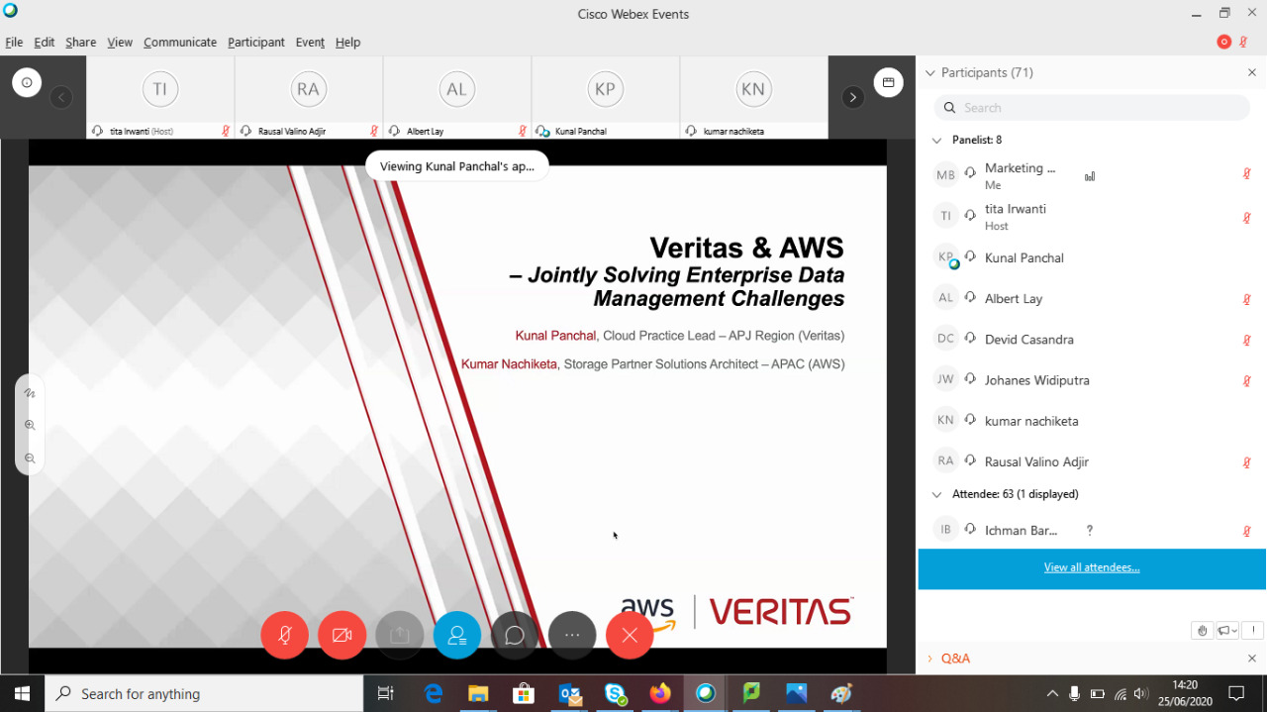The height and width of the screenshot is (712, 1267).
Task: Change the video layout using the top-right button
Action: click(888, 82)
